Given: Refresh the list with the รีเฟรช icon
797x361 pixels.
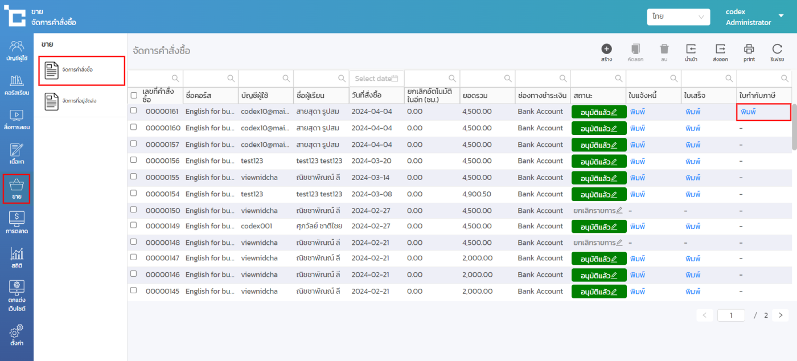Looking at the screenshot, I should pos(777,50).
